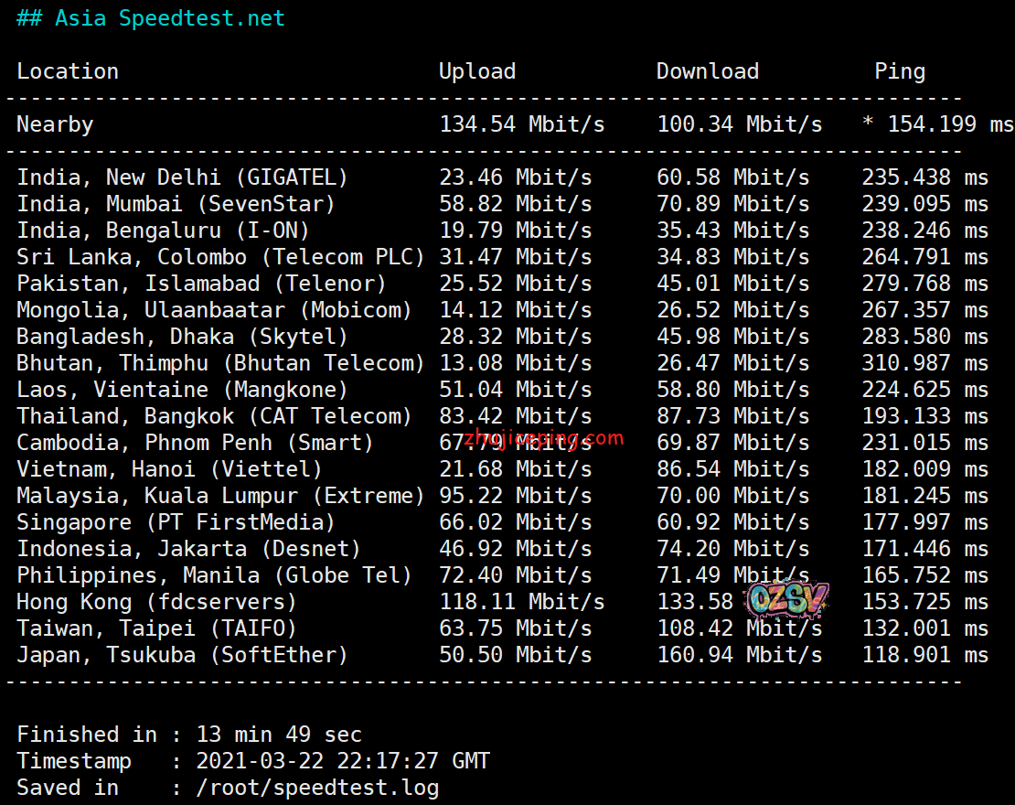The height and width of the screenshot is (805, 1015).
Task: Click the 118.901 ms ping value
Action: tap(924, 655)
